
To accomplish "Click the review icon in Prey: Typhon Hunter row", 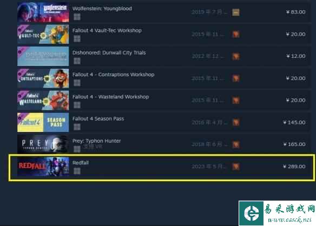I will point(236,144).
